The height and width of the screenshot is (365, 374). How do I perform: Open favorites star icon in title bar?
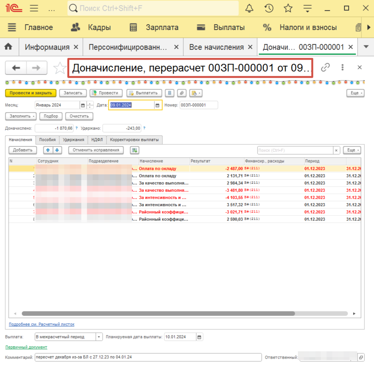pos(288,8)
